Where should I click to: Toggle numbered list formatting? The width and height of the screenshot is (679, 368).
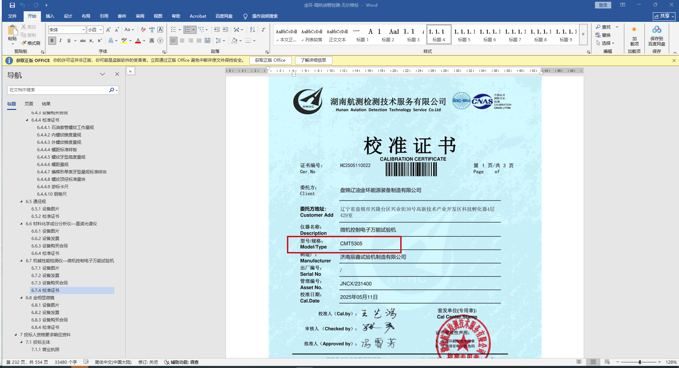coord(187,30)
